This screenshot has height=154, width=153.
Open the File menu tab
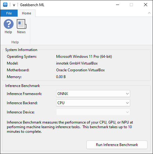pyautogui.click(x=9, y=13)
